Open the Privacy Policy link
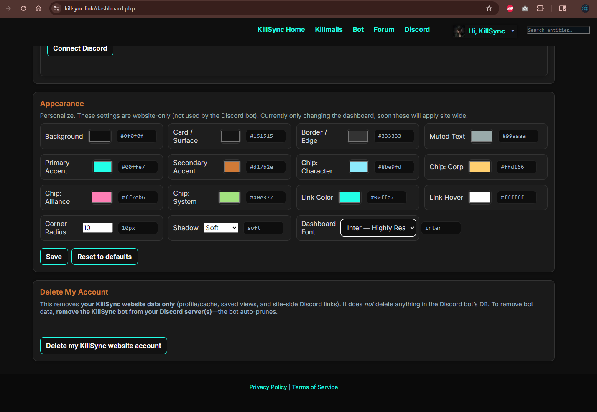597x412 pixels. point(268,387)
